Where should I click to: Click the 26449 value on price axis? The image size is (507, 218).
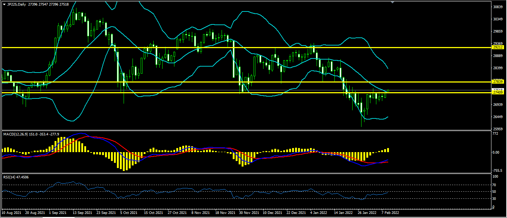[497, 117]
